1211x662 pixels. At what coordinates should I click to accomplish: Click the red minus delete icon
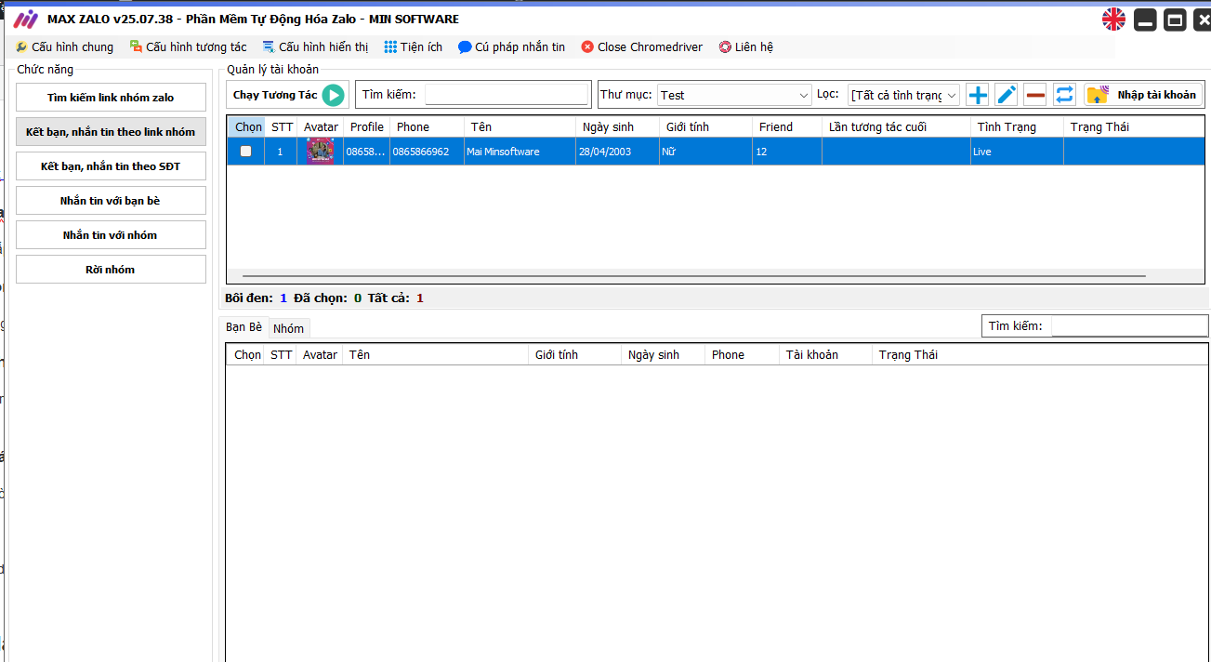click(1035, 95)
